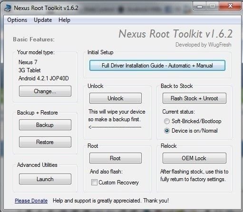This screenshot has height=212, width=243.
Task: Click the OEM Lock button
Action: pos(194,158)
